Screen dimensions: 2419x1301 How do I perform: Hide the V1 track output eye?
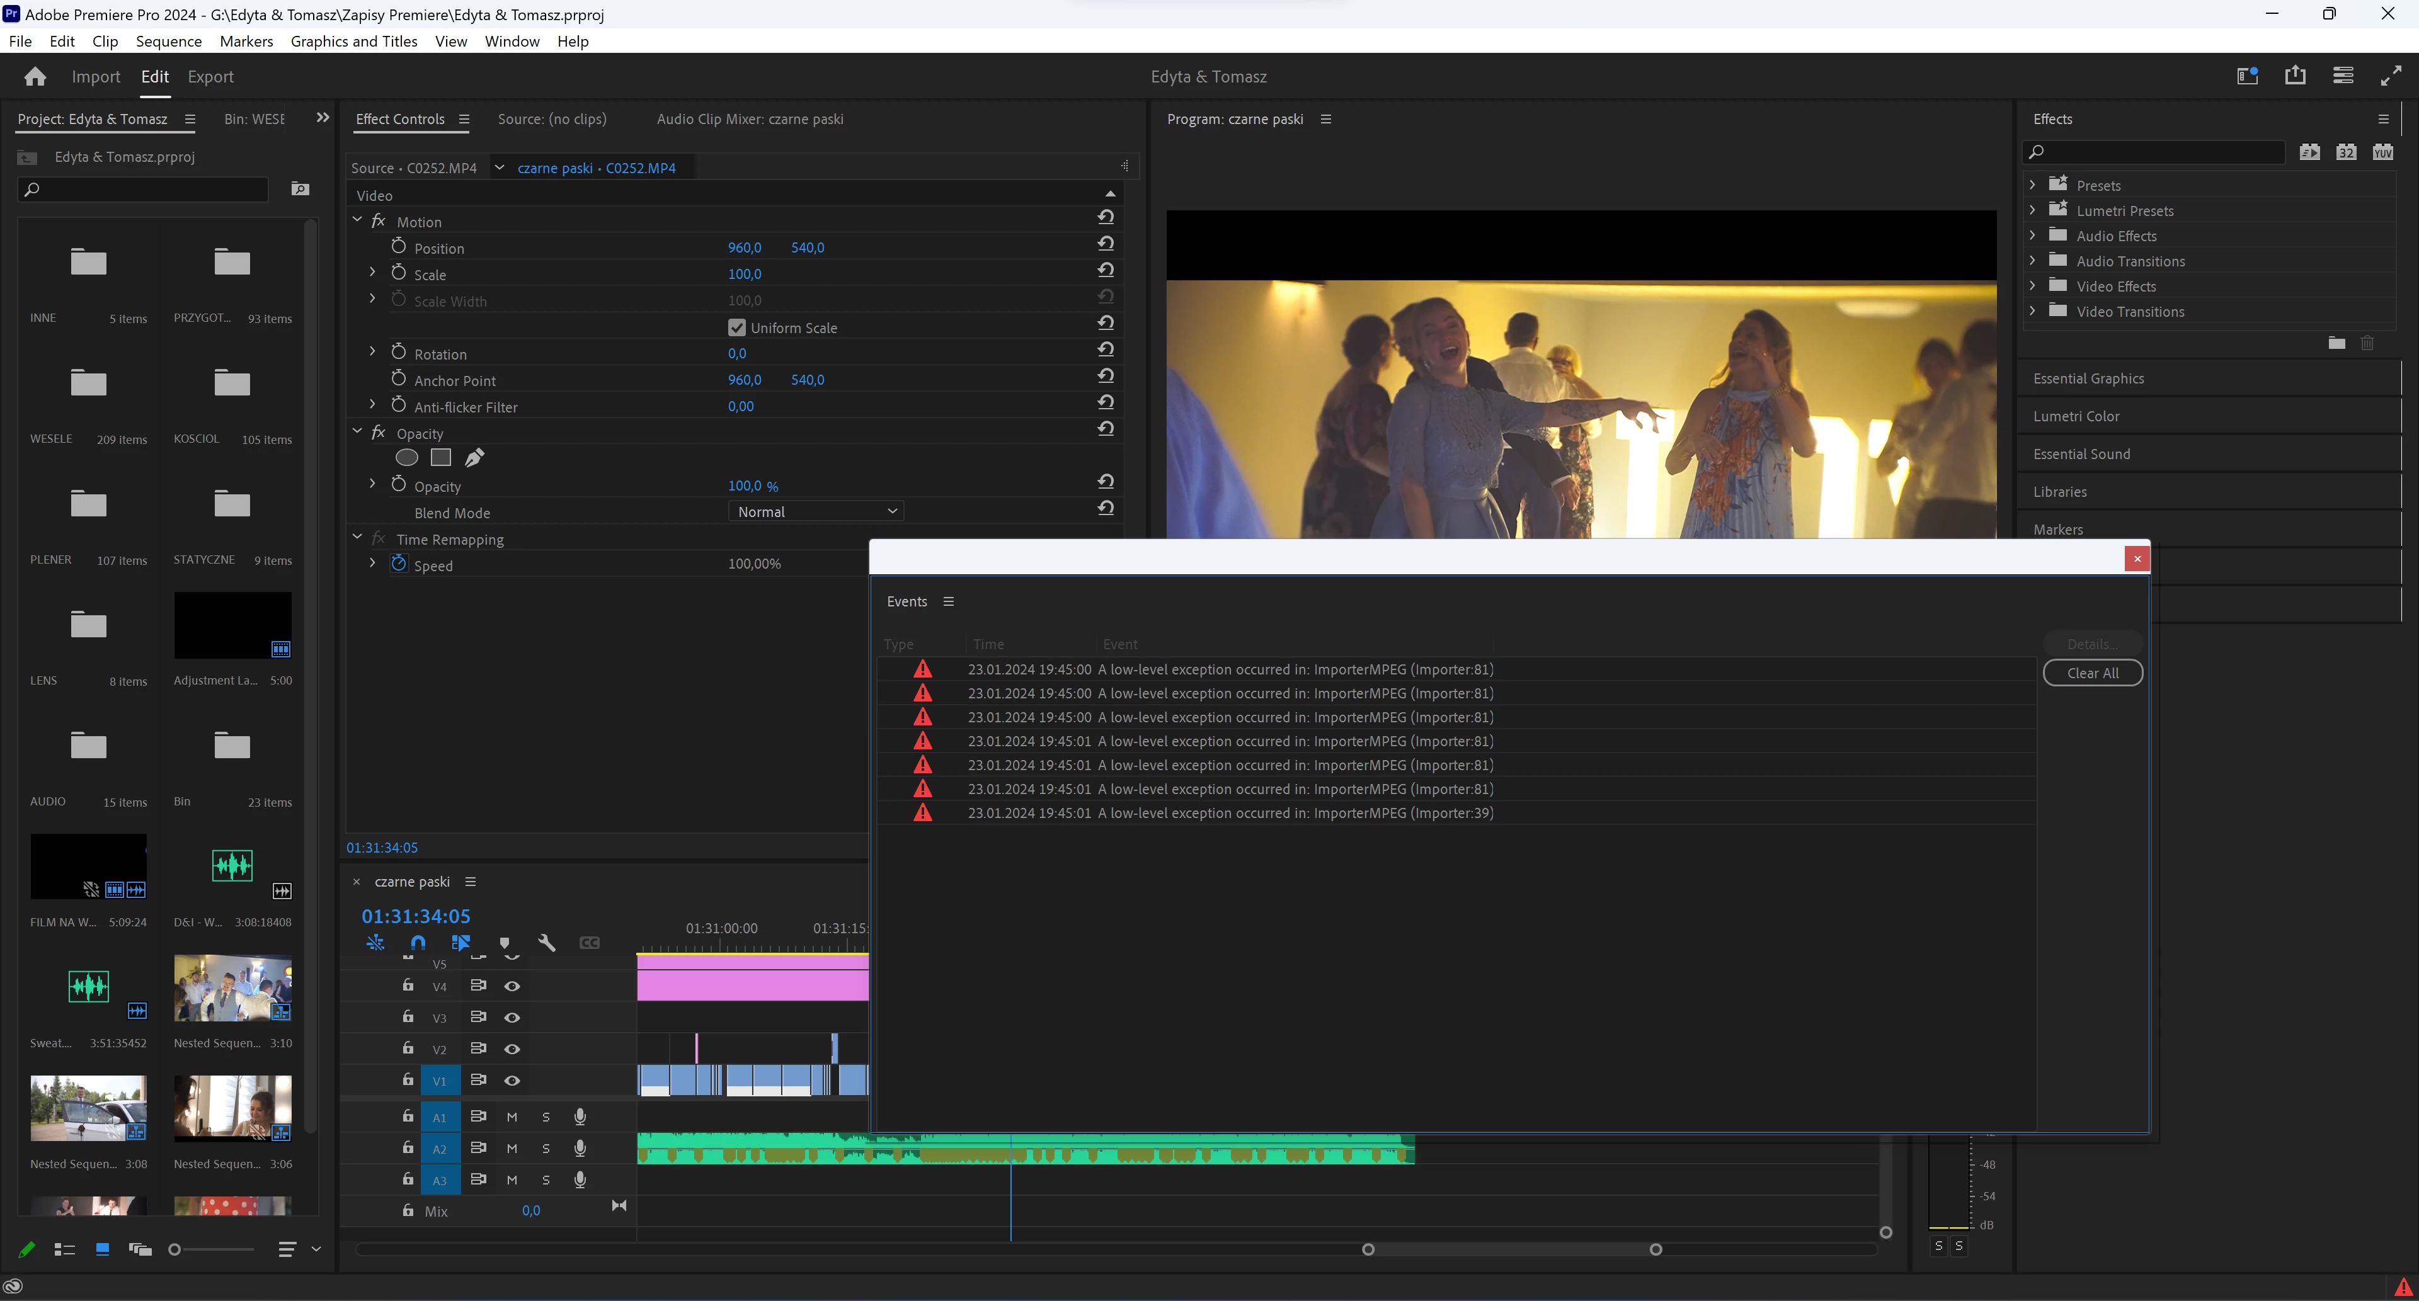coord(512,1081)
